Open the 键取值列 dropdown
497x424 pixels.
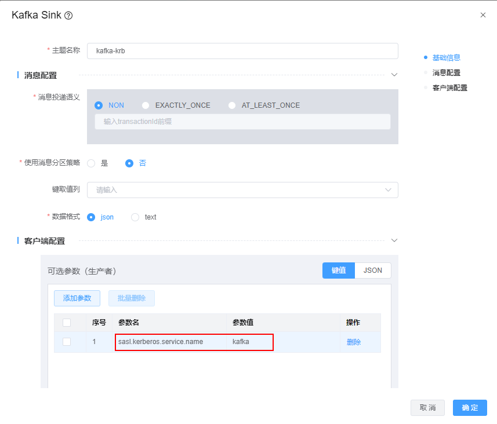pos(242,190)
